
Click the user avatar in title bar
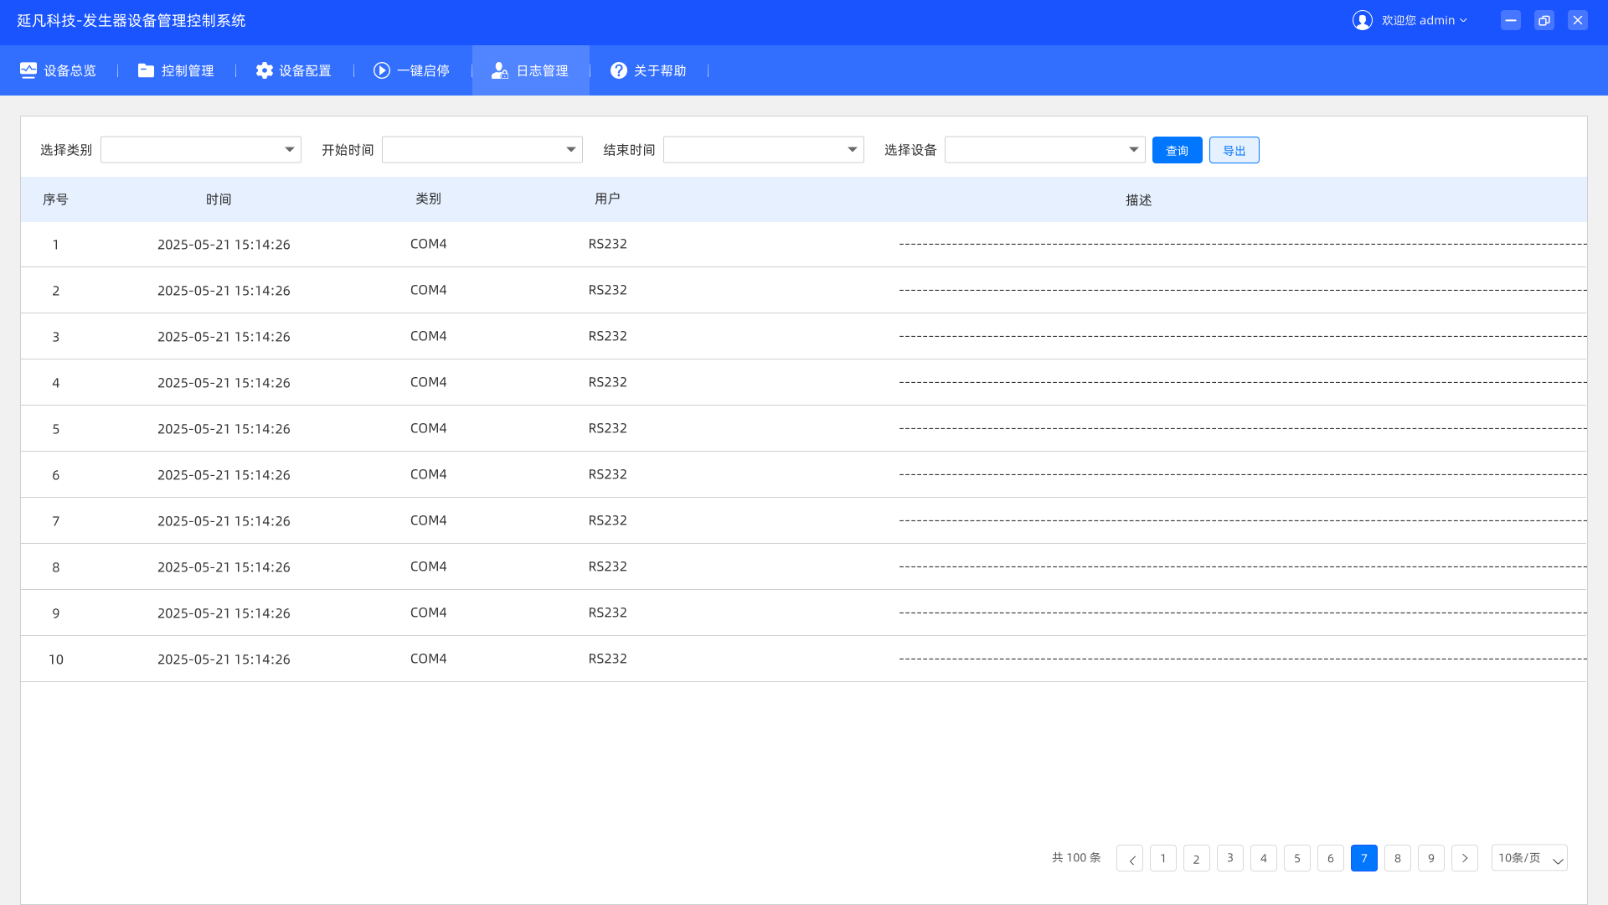tap(1362, 20)
